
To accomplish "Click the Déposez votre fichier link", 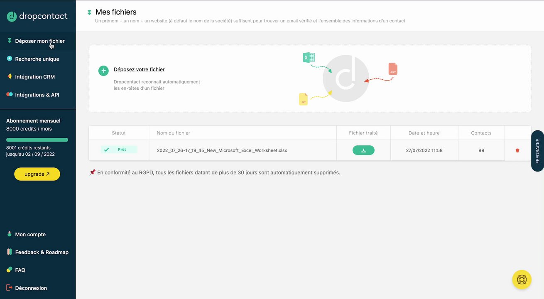I will (139, 69).
